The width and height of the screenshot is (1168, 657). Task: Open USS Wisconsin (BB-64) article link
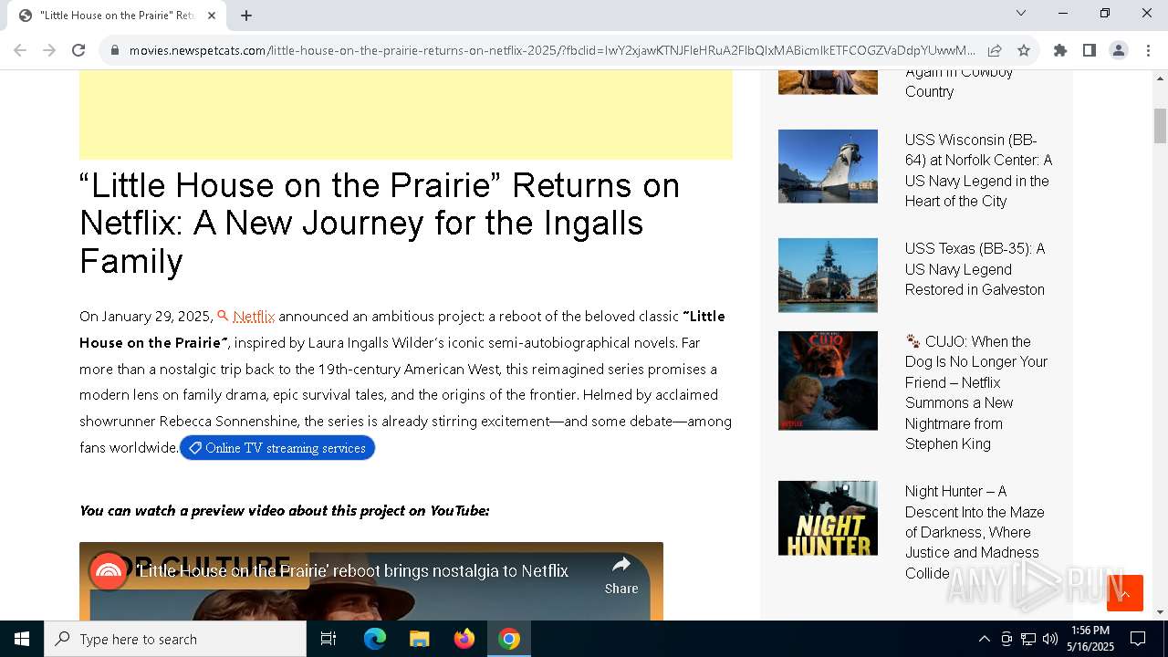(x=978, y=171)
